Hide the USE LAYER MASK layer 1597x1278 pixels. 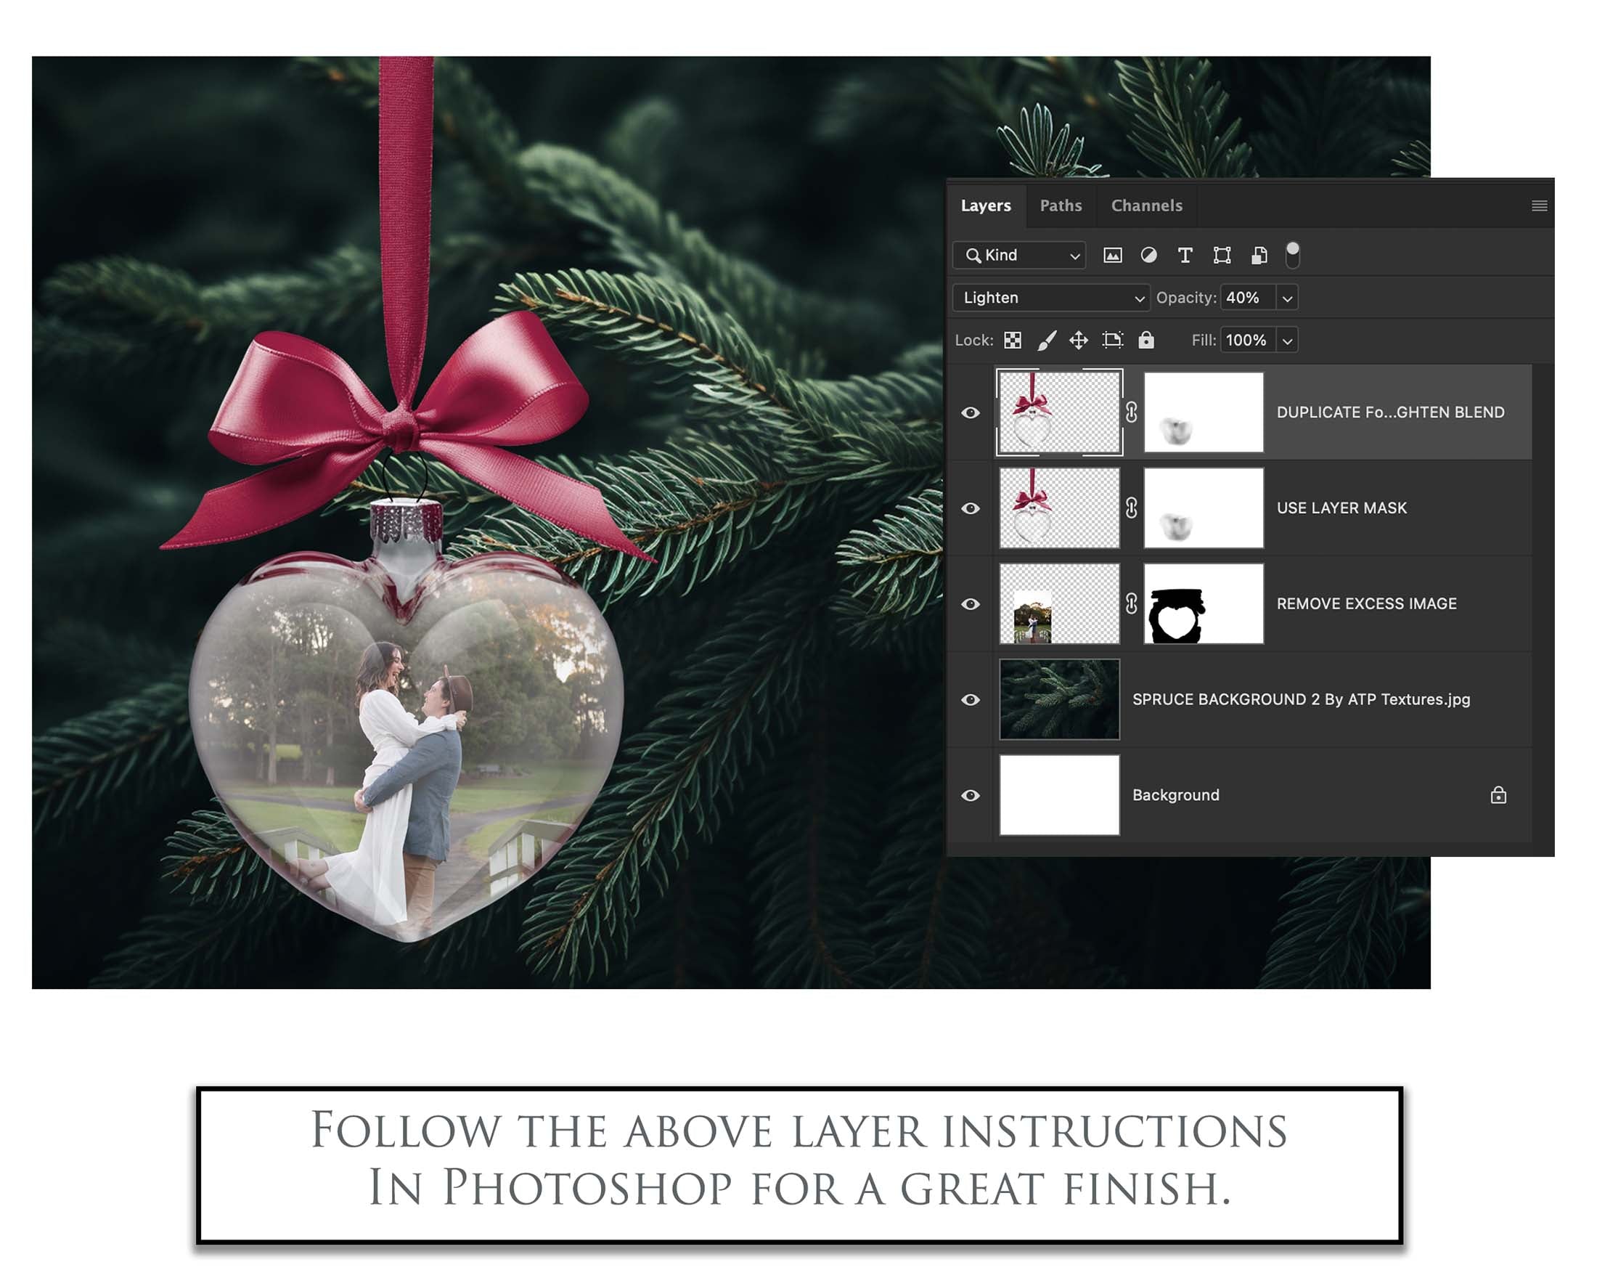970,508
